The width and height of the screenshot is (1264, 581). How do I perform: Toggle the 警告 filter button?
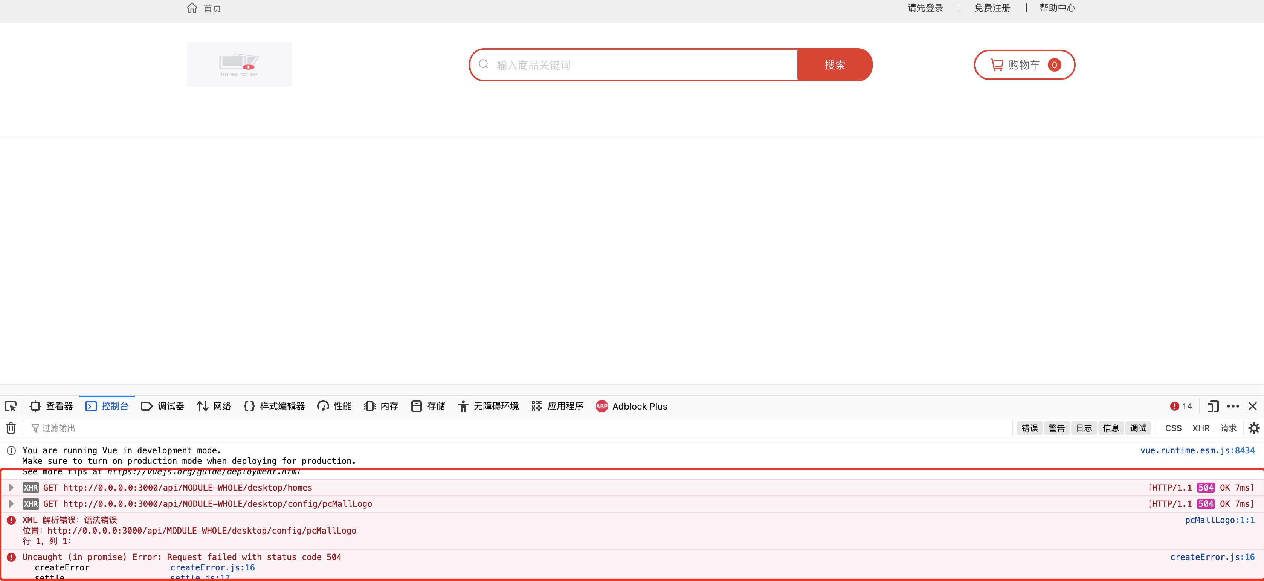(x=1056, y=428)
